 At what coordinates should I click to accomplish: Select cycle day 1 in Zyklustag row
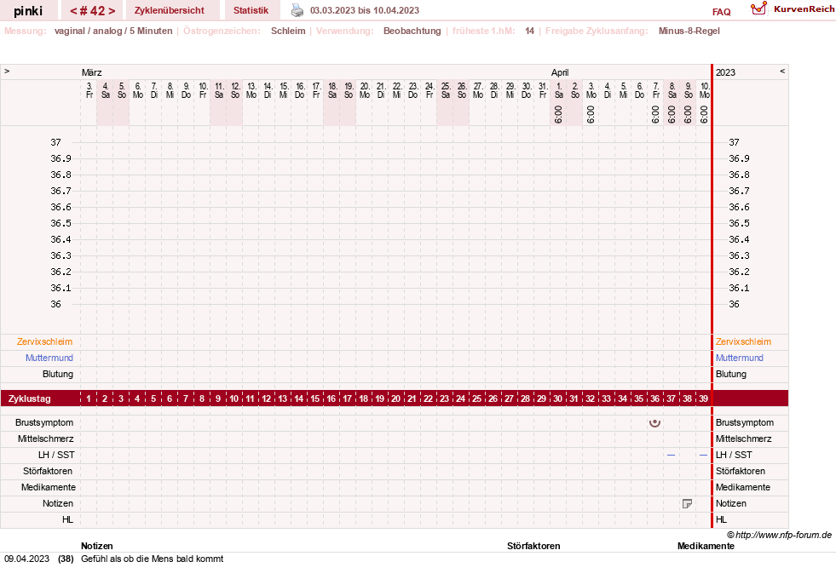click(89, 398)
